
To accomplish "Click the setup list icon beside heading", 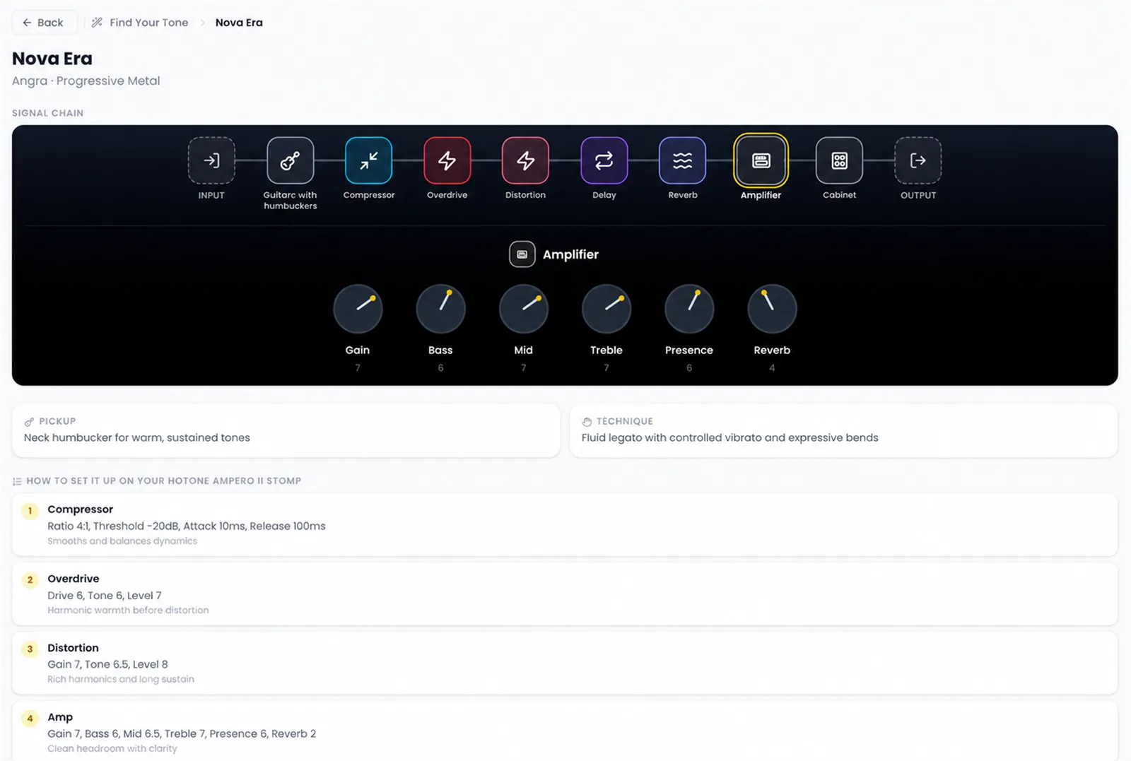I will 17,481.
